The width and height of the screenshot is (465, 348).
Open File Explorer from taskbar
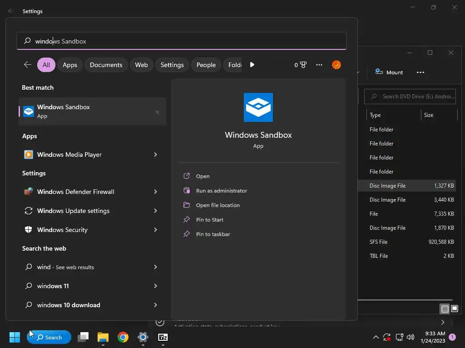point(103,337)
